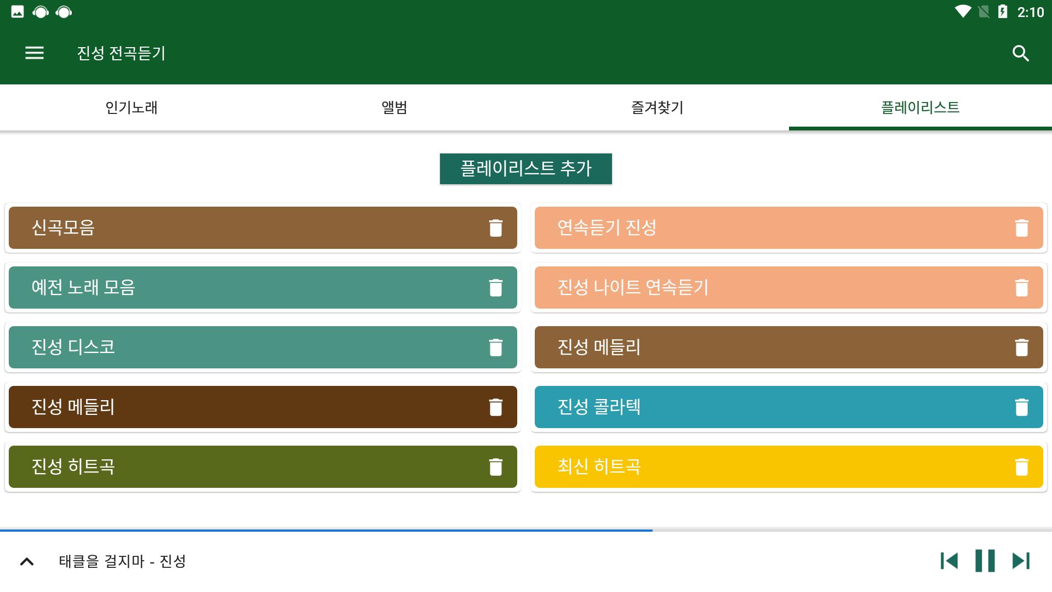Screen dimensions: 1052x592
Task: Skip to the next track
Action: point(1021,561)
